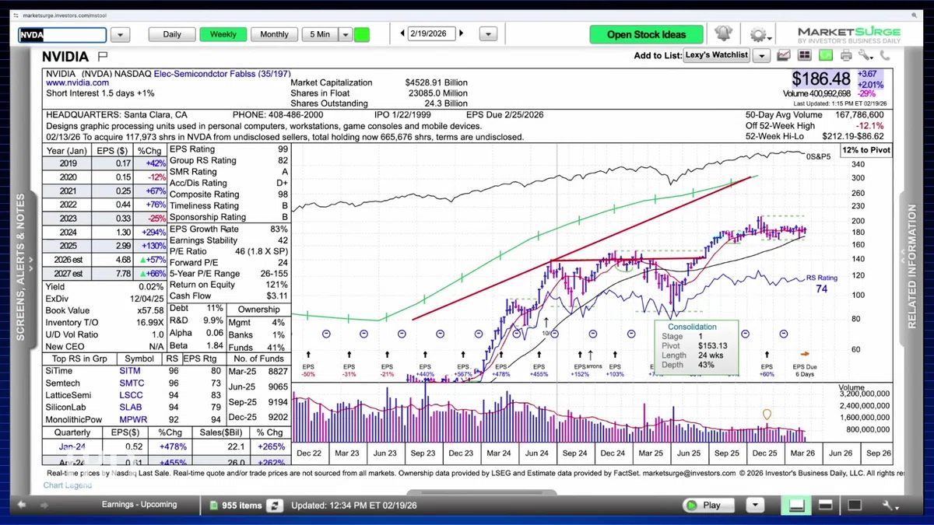
Task: Click the chart view icon beside the watchlist
Action: (x=784, y=56)
